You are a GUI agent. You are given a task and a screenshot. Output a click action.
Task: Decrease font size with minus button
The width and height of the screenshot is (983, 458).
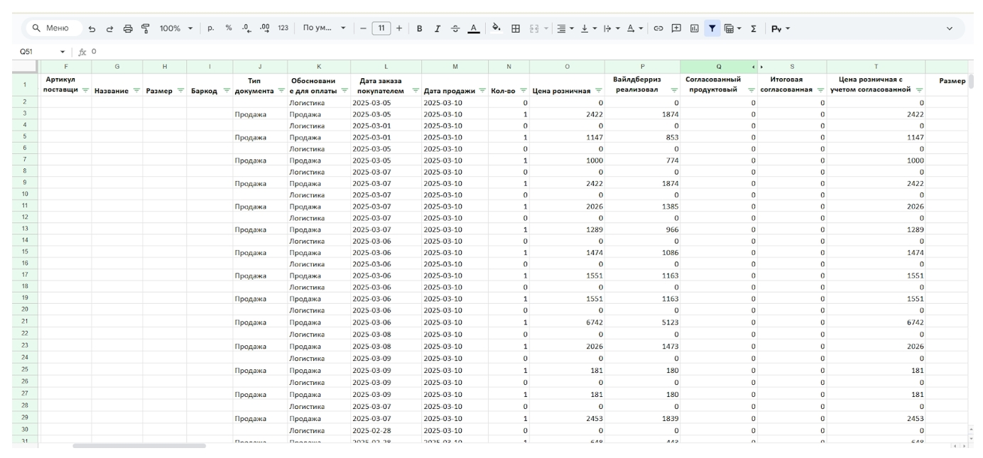363,28
